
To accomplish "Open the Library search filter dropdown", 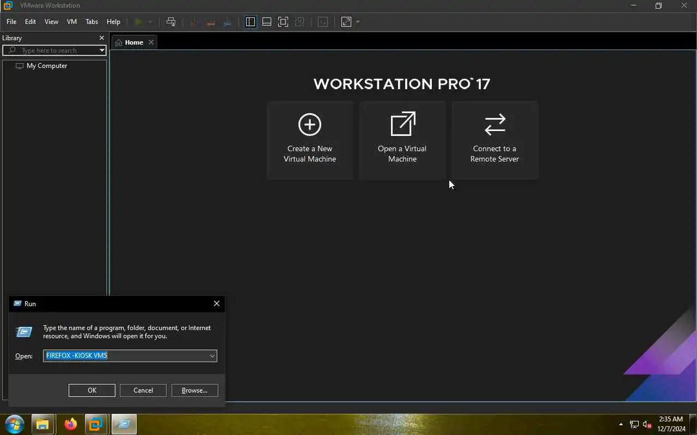I will click(102, 51).
